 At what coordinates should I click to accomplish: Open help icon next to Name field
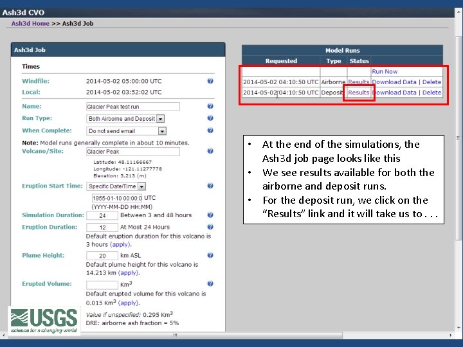[210, 106]
